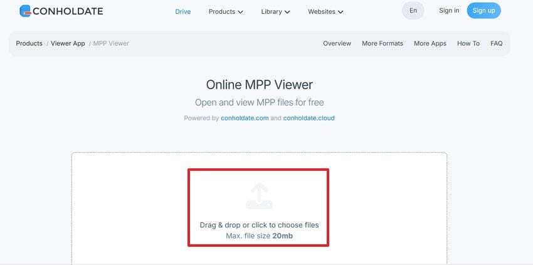Open conholdate.cloud link

pos(309,118)
